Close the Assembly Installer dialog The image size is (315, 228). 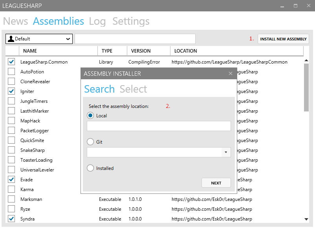click(x=231, y=73)
